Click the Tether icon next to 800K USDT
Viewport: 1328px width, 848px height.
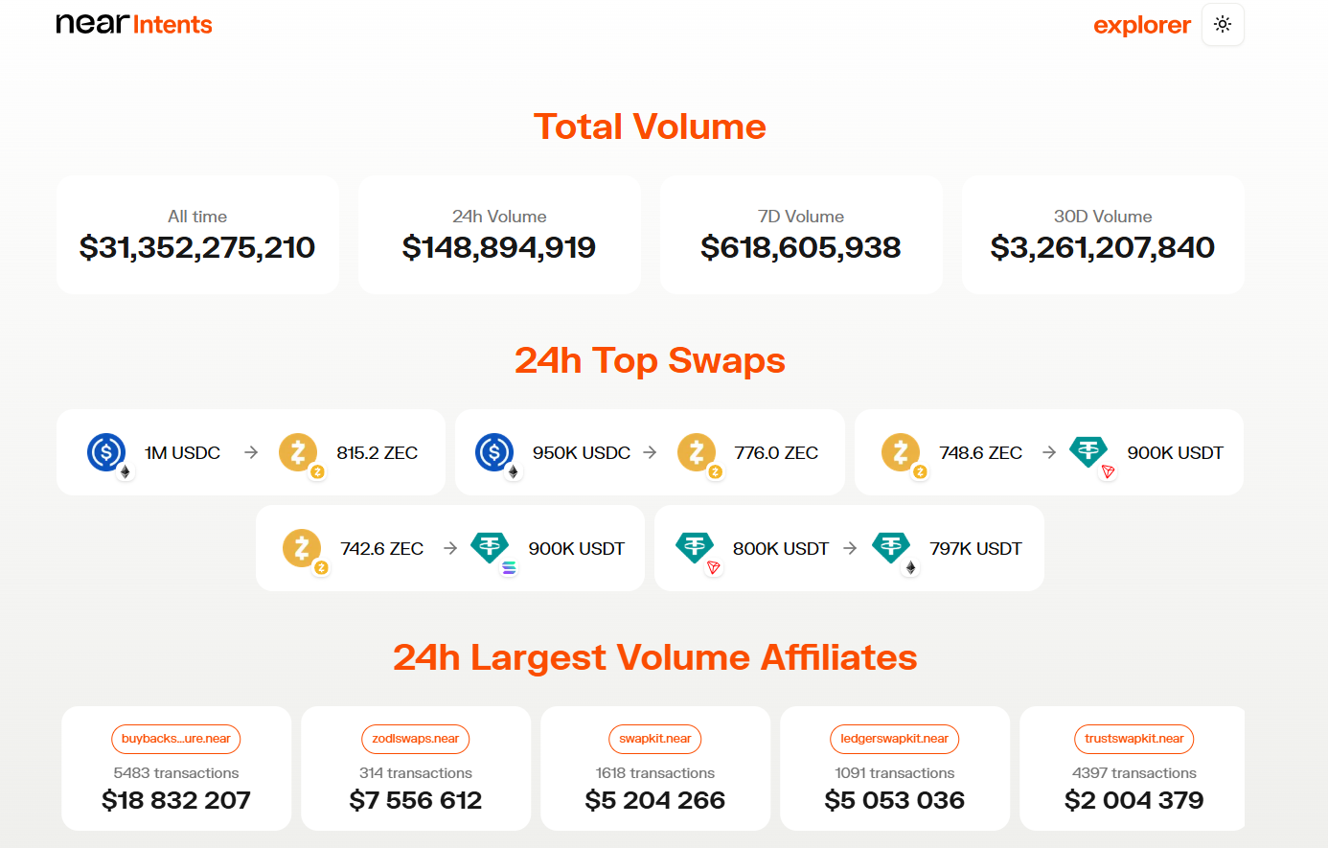click(695, 548)
